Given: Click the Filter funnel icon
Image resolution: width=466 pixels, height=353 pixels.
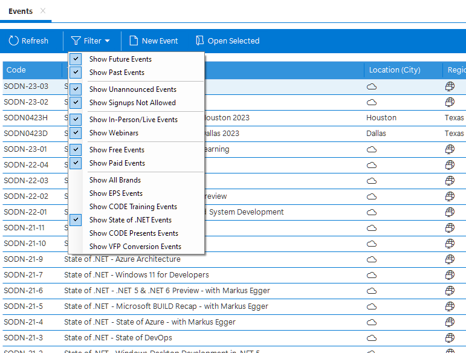Looking at the screenshot, I should [76, 40].
